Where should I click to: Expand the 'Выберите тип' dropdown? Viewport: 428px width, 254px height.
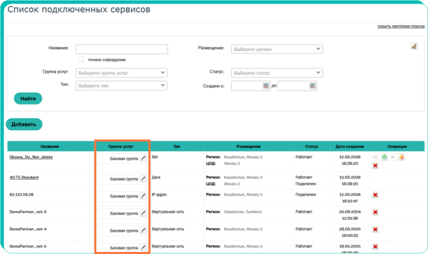(121, 86)
